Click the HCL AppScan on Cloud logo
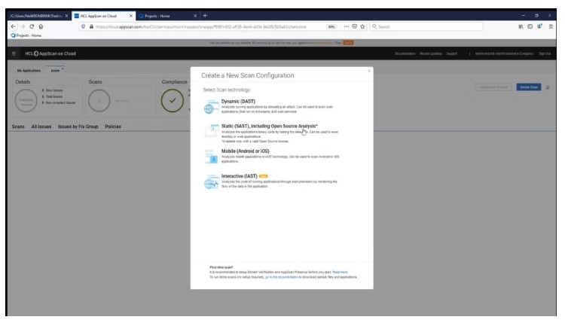This screenshot has width=565, height=329. tap(50, 53)
